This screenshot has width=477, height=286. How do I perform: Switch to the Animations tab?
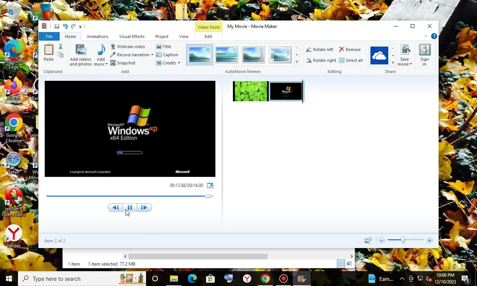click(x=98, y=36)
